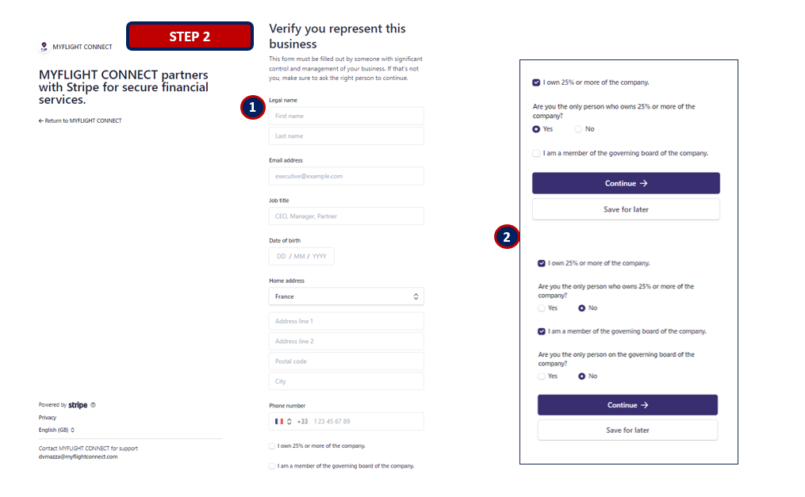Click the First name input field
Screen dimensions: 805x497
tap(346, 116)
